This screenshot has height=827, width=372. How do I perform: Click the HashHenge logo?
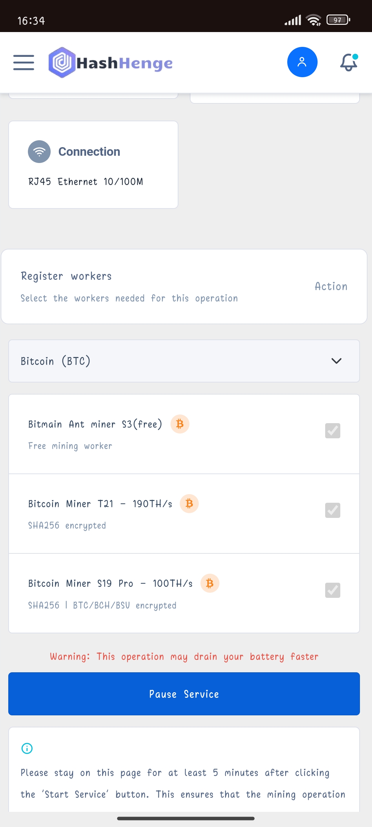(x=110, y=63)
